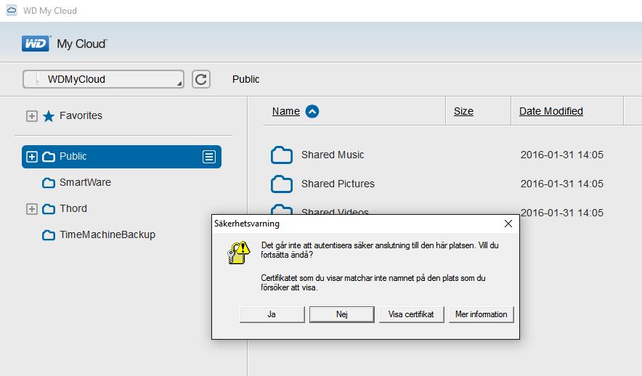Viewport: 642px width, 376px height.
Task: Click the Public breadcrumb label
Action: click(245, 79)
